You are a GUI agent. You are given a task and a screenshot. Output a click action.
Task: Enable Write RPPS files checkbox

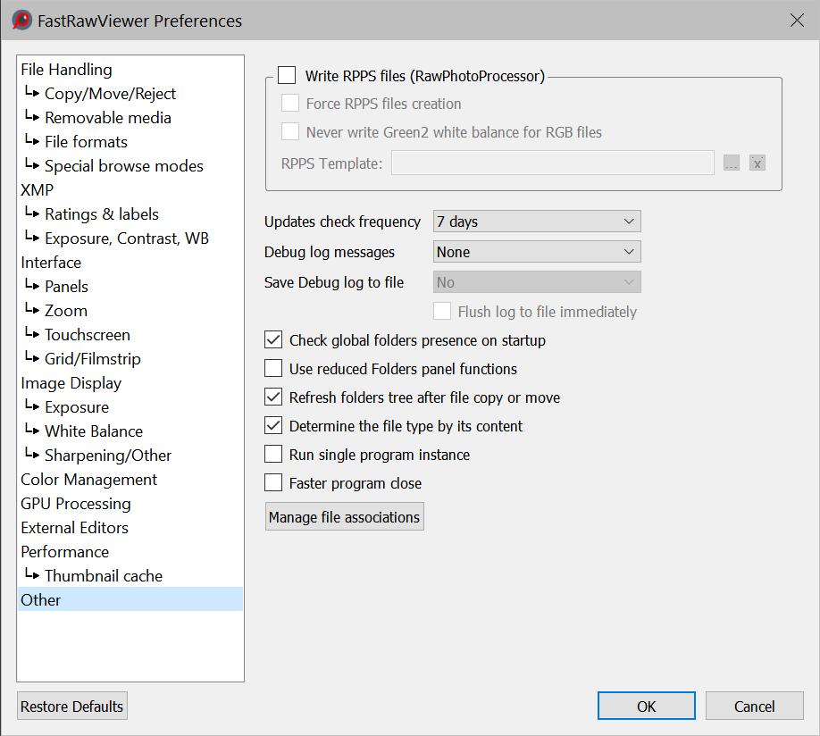(287, 76)
